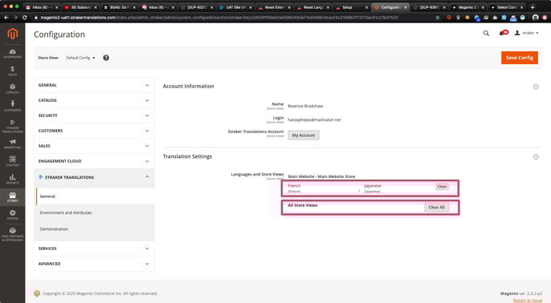Click the Report an issue link

(528, 300)
